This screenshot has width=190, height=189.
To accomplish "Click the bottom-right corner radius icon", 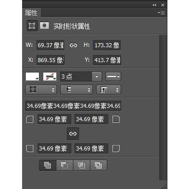I will coord(116,148).
